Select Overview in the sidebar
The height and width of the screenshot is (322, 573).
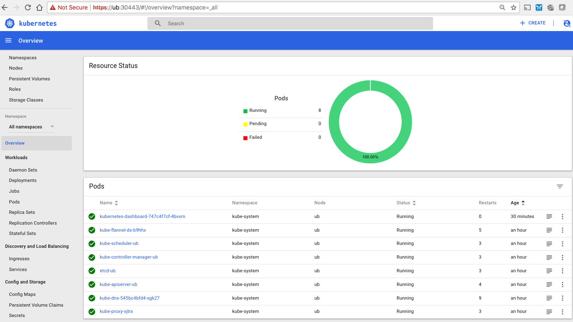[37, 143]
